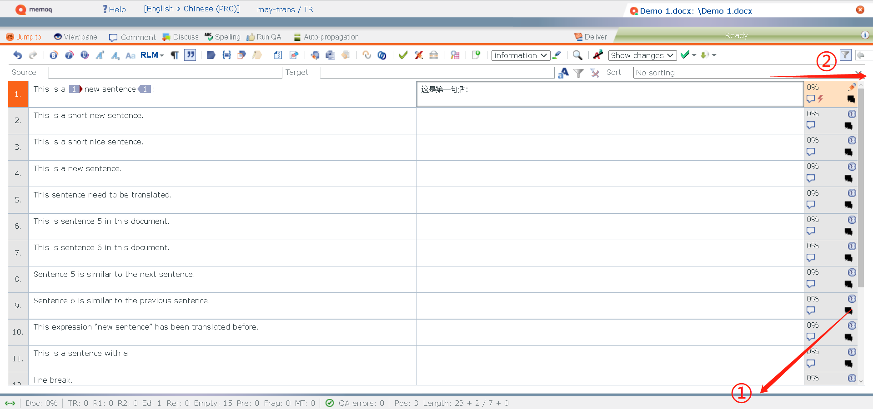Image resolution: width=873 pixels, height=409 pixels.
Task: Click the Discuss button
Action: [x=181, y=37]
